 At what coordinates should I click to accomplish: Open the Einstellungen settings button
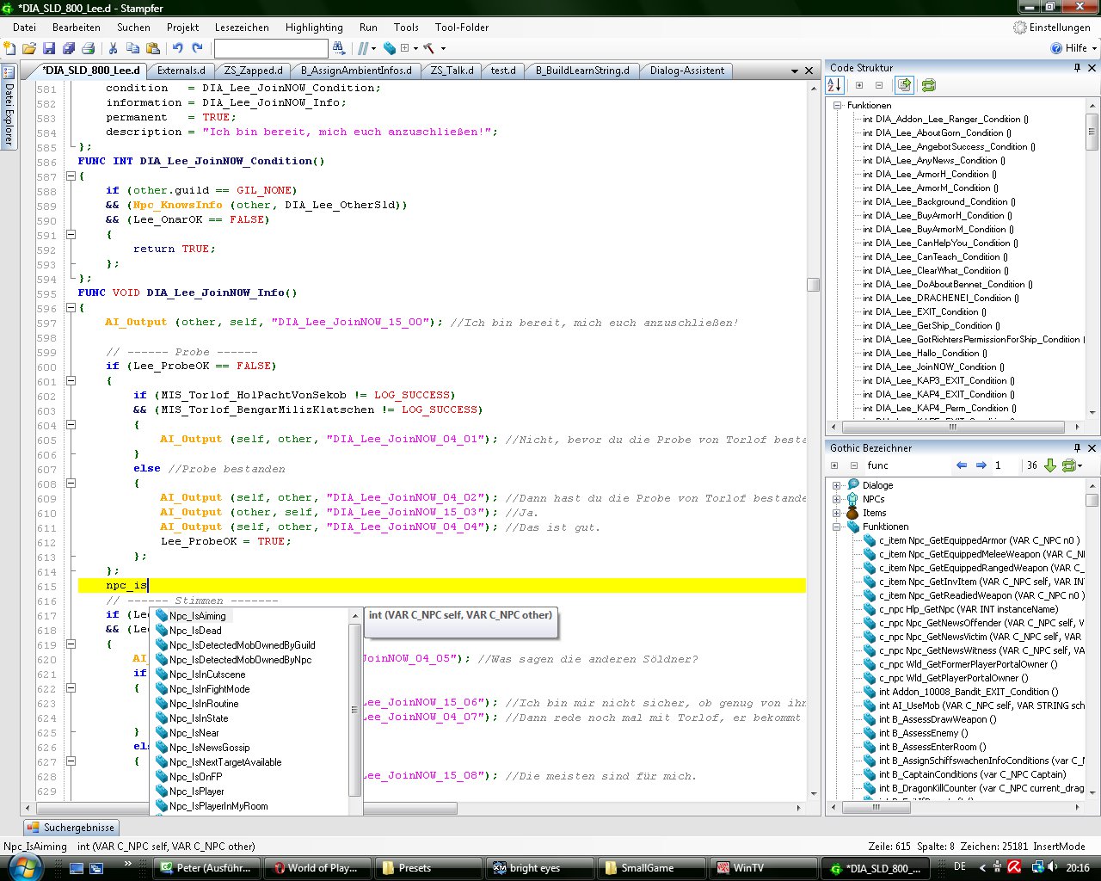(x=1051, y=27)
